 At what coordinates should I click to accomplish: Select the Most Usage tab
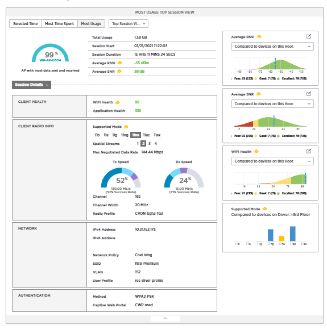click(91, 23)
